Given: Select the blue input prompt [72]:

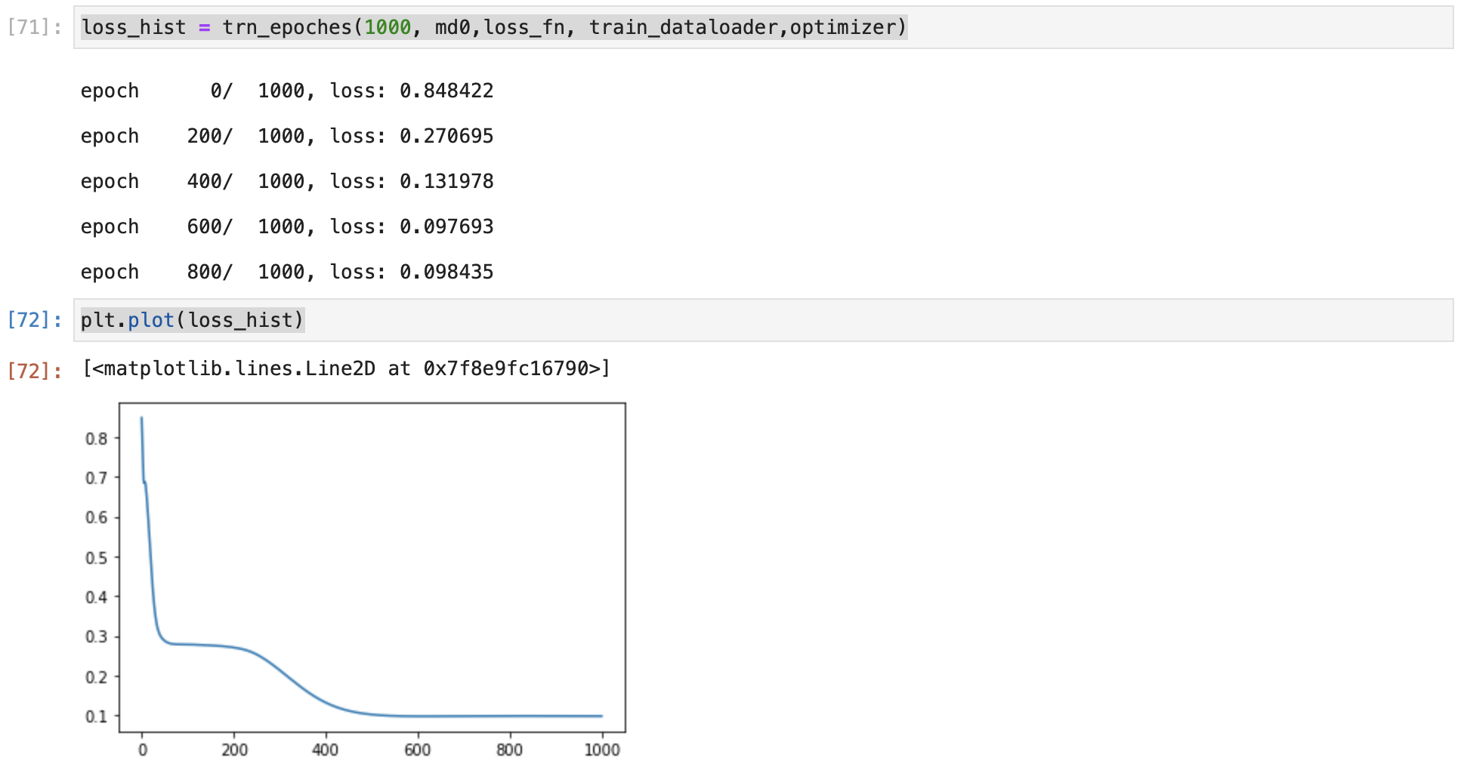Looking at the screenshot, I should click(35, 320).
